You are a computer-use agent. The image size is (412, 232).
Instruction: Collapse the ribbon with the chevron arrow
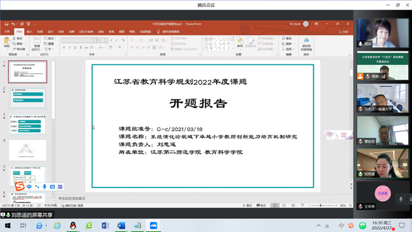(x=350, y=55)
